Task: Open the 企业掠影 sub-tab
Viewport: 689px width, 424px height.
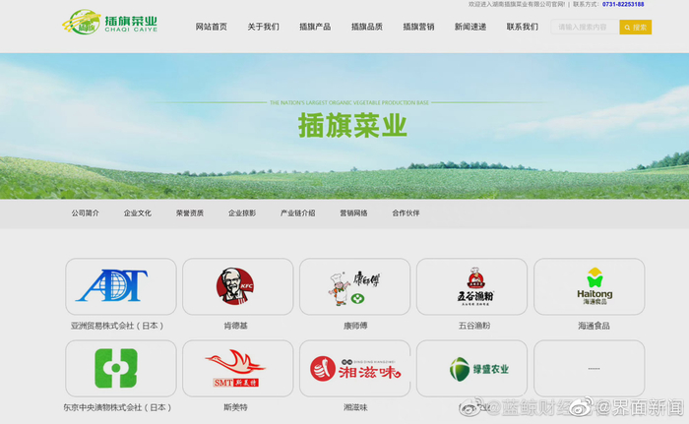Action: tap(242, 213)
